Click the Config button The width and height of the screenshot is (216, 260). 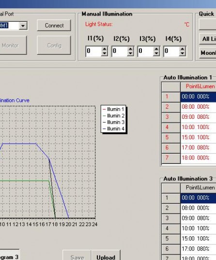coord(54,45)
